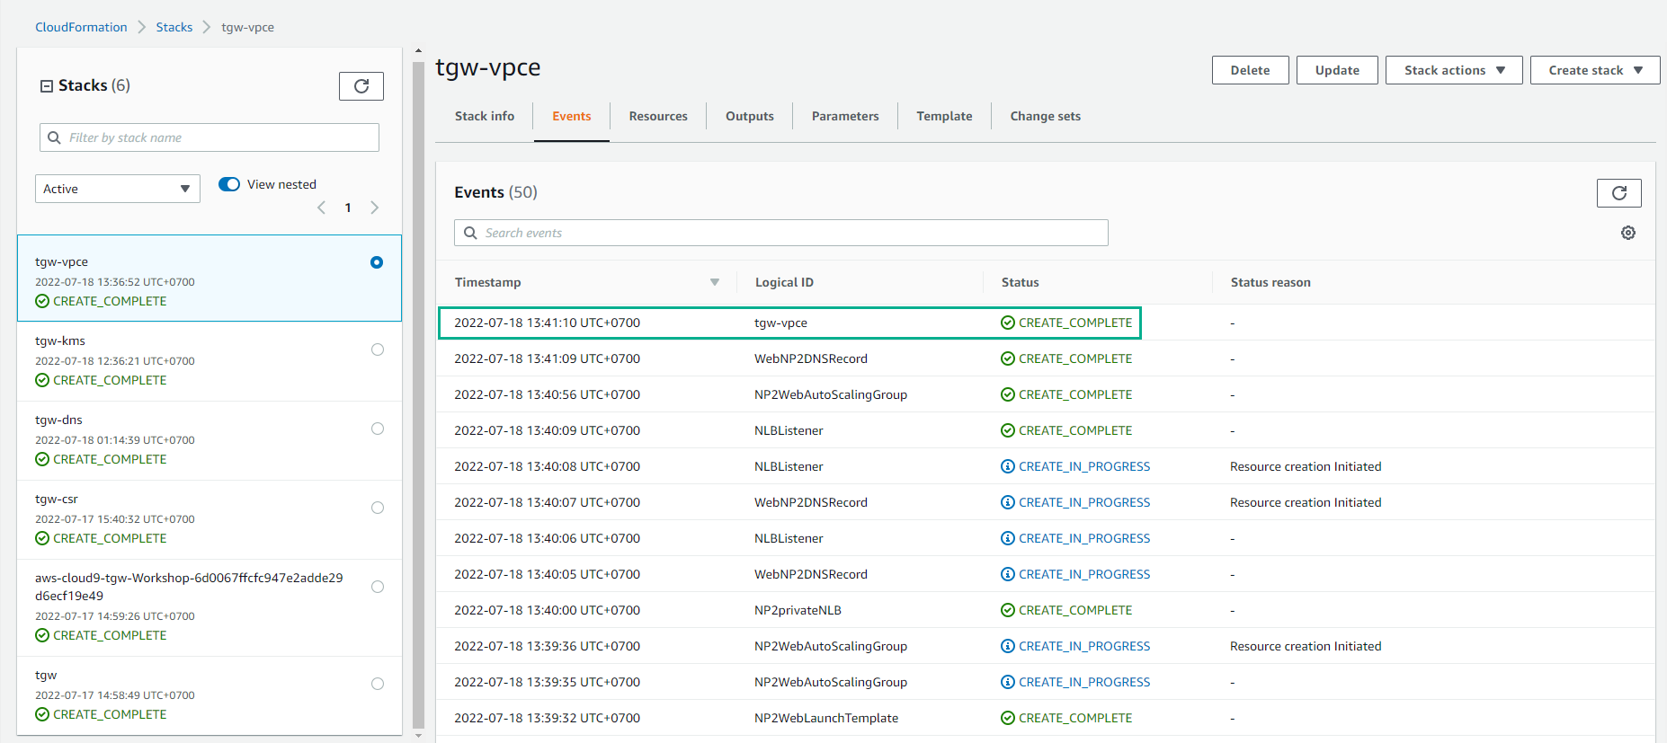
Task: Open the CloudFormation breadcrumb link
Action: point(81,27)
